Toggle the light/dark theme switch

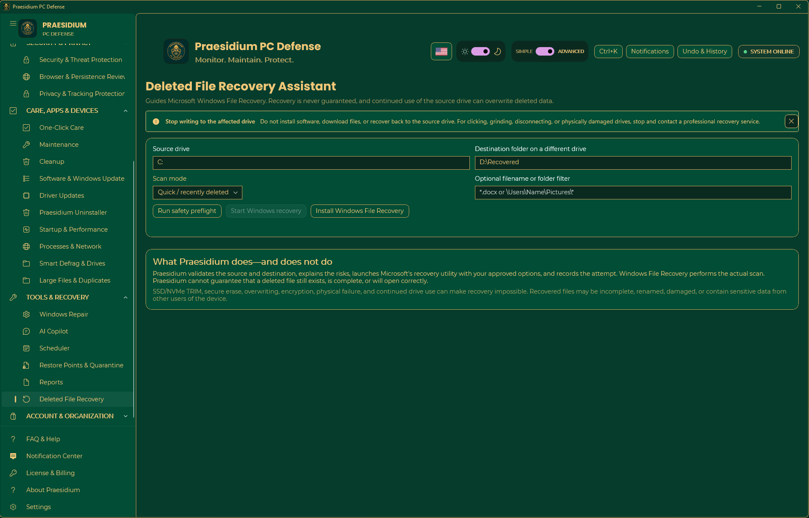(480, 51)
